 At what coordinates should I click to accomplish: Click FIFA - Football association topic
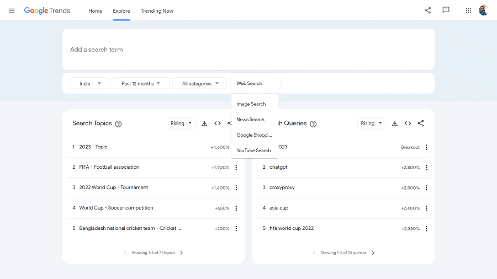point(109,167)
